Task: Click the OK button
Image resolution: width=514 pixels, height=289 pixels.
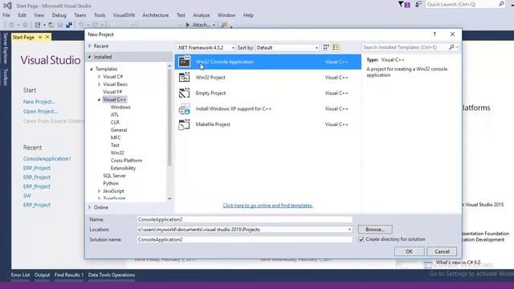Action: coord(409,251)
